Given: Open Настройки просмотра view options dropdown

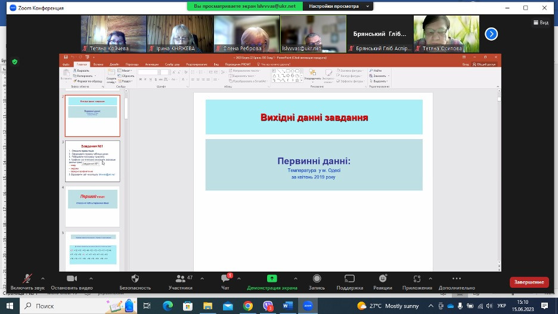Looking at the screenshot, I should (x=337, y=7).
